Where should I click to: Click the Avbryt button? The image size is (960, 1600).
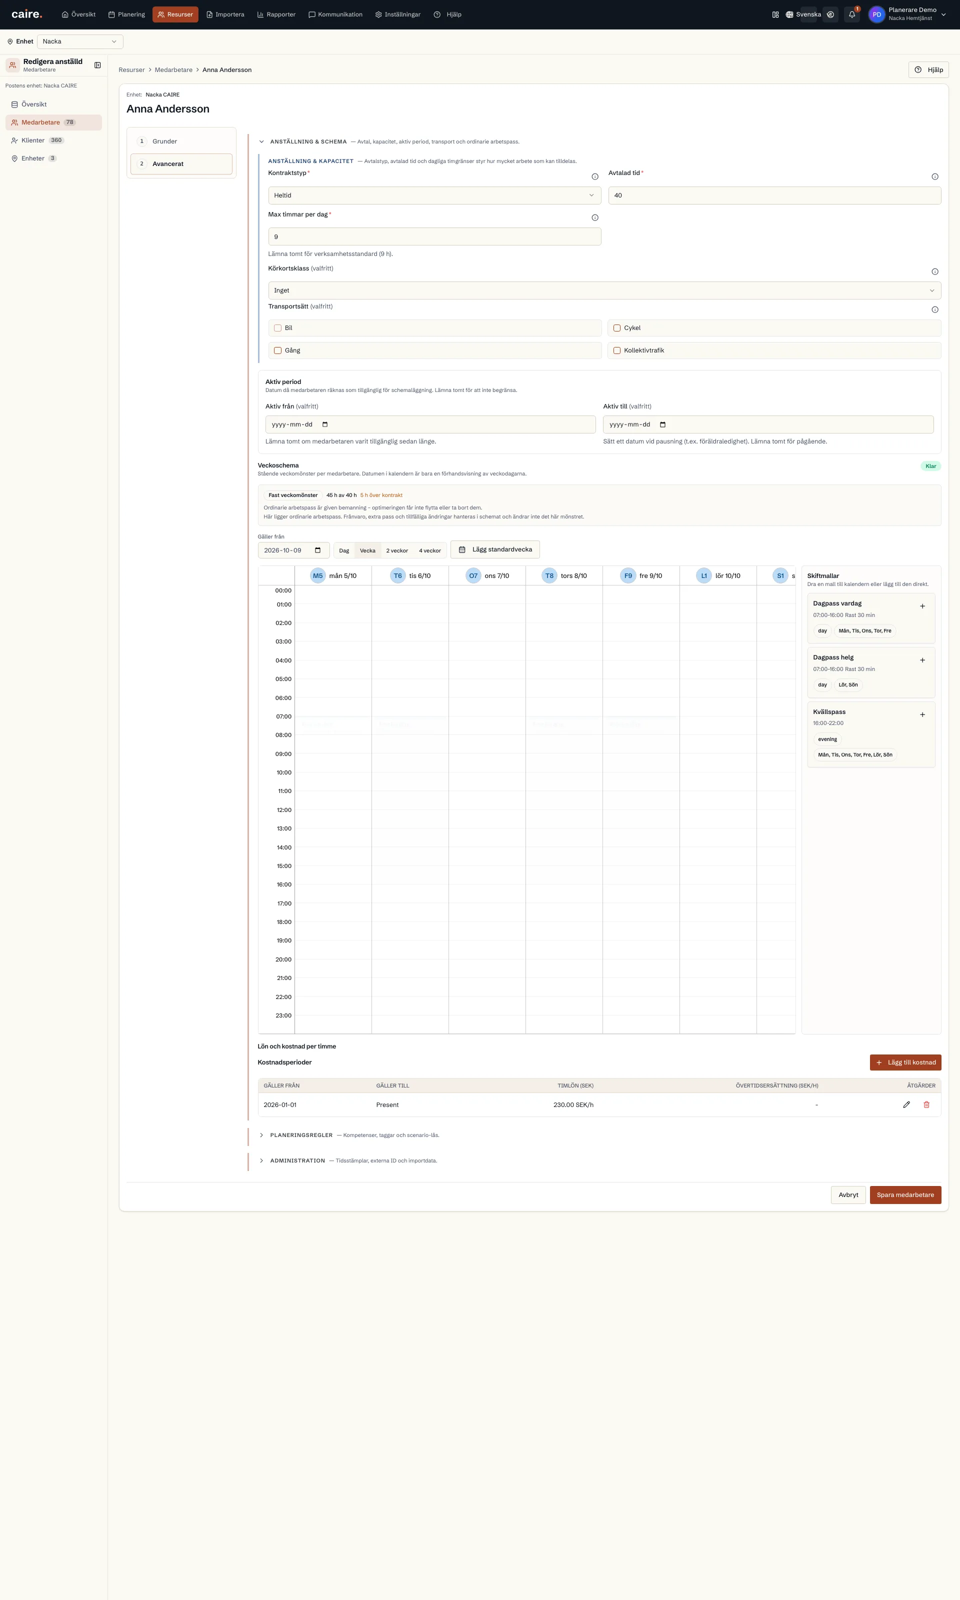click(848, 1194)
